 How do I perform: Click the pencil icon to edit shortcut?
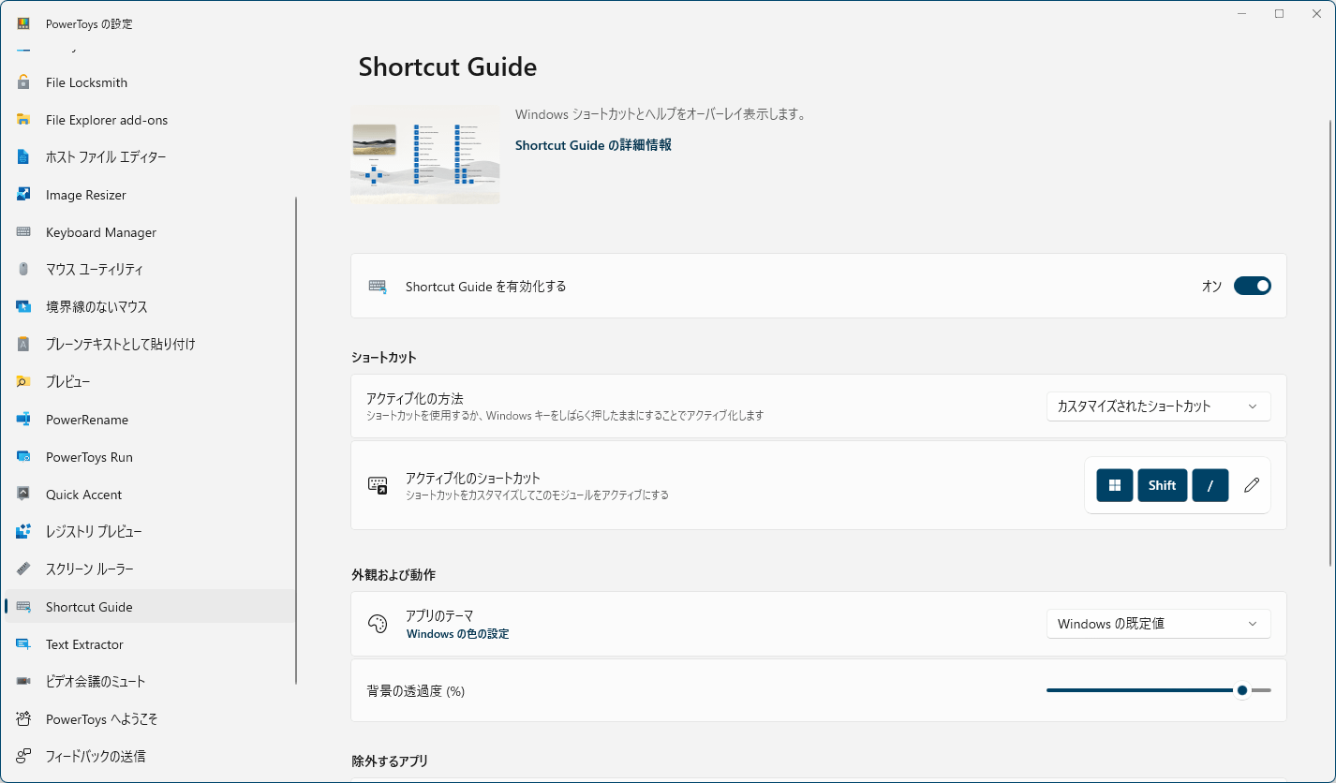tap(1252, 485)
